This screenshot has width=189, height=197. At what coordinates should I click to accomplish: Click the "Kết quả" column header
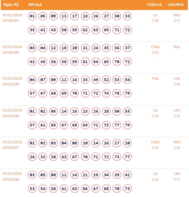click(35, 5)
